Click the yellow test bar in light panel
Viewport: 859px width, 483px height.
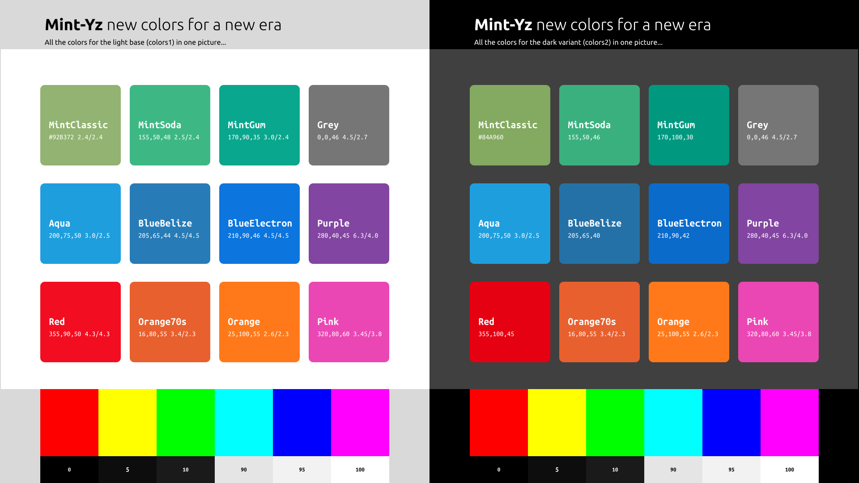[x=128, y=423]
